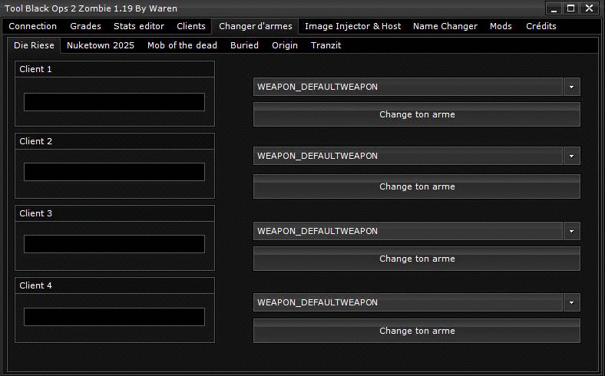Viewport: 605px width, 376px height.
Task: Maximize the Tool Black Ops 2 window
Action: click(x=571, y=8)
